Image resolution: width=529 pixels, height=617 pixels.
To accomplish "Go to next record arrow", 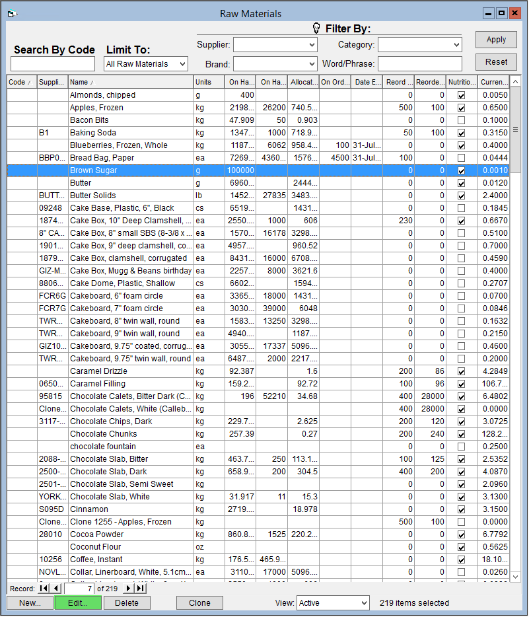I will click(128, 589).
